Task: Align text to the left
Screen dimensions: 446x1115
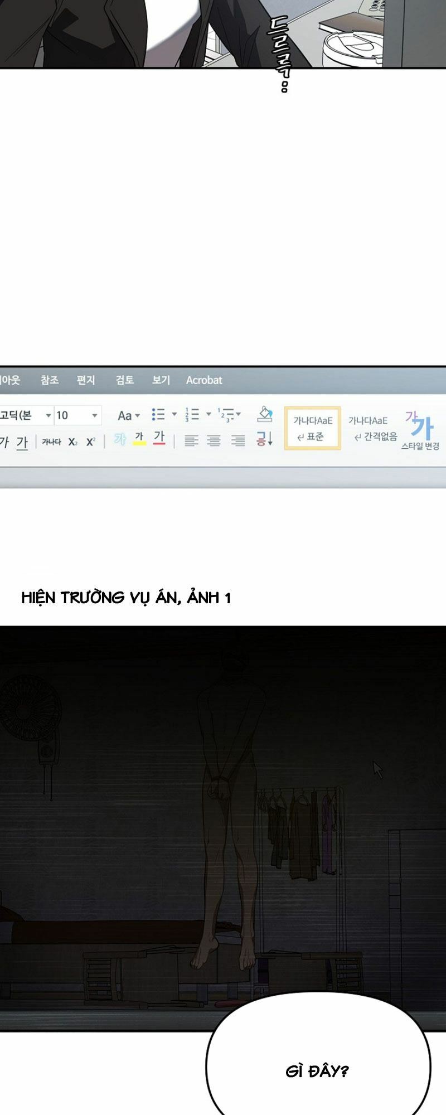Action: 191,440
